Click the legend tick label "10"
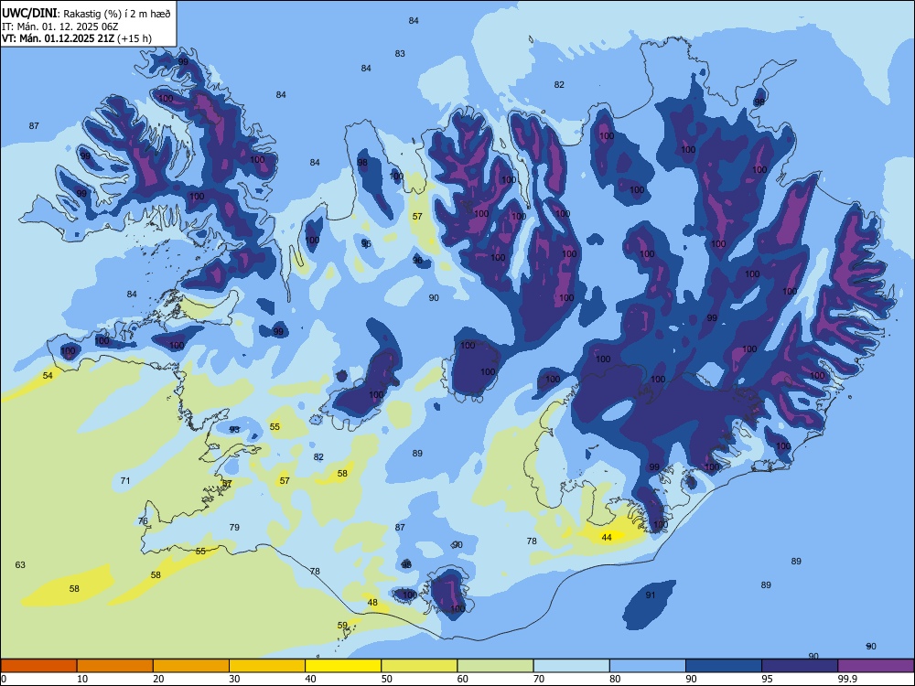The height and width of the screenshot is (686, 915). pos(82,679)
